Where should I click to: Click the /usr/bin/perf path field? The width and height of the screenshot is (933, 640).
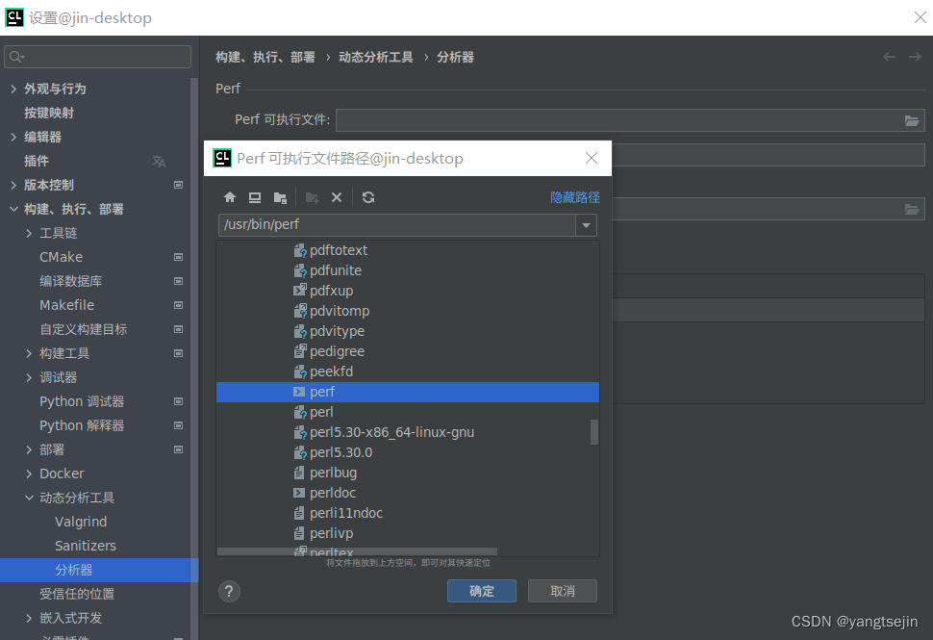point(397,225)
